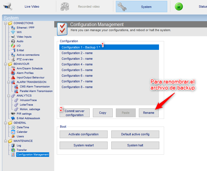Select the Date/Time clock icon
The width and height of the screenshot is (207, 171).
click(x=13, y=127)
